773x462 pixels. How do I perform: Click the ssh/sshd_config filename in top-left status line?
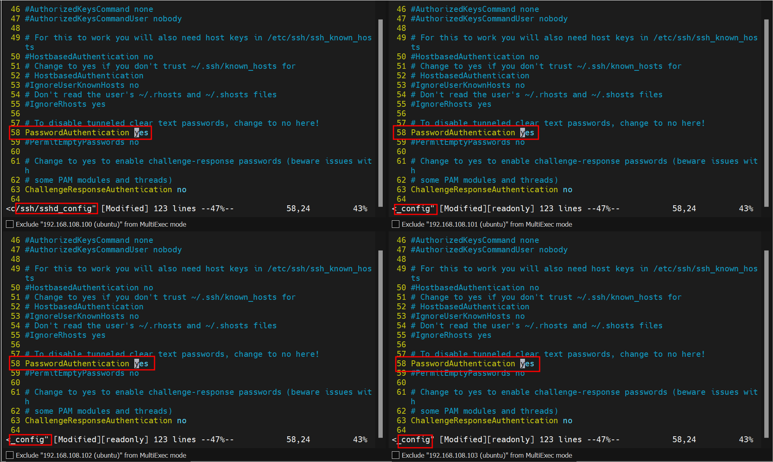click(55, 208)
